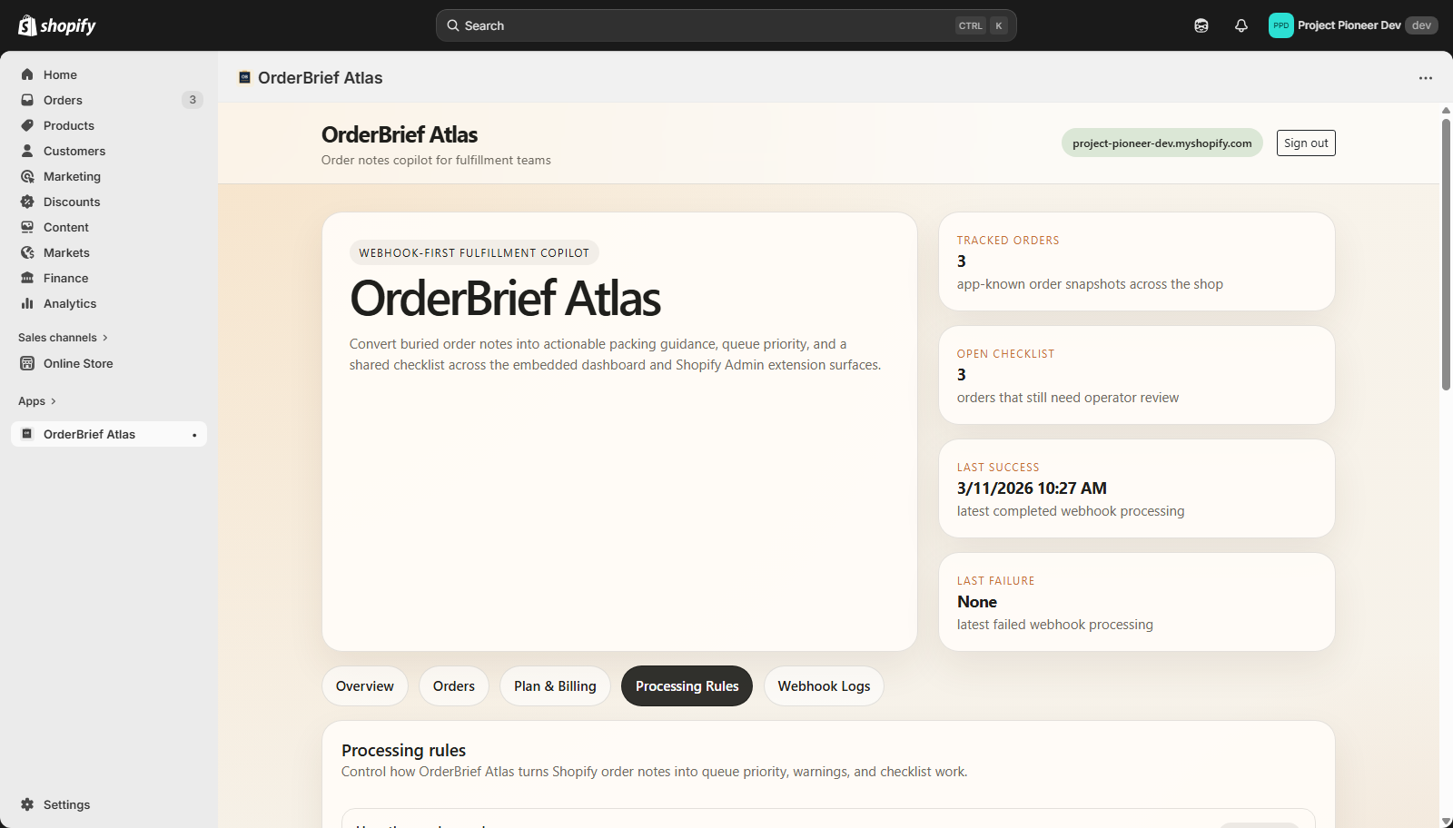Go to Discounts in the sidebar
The height and width of the screenshot is (828, 1453).
point(109,202)
